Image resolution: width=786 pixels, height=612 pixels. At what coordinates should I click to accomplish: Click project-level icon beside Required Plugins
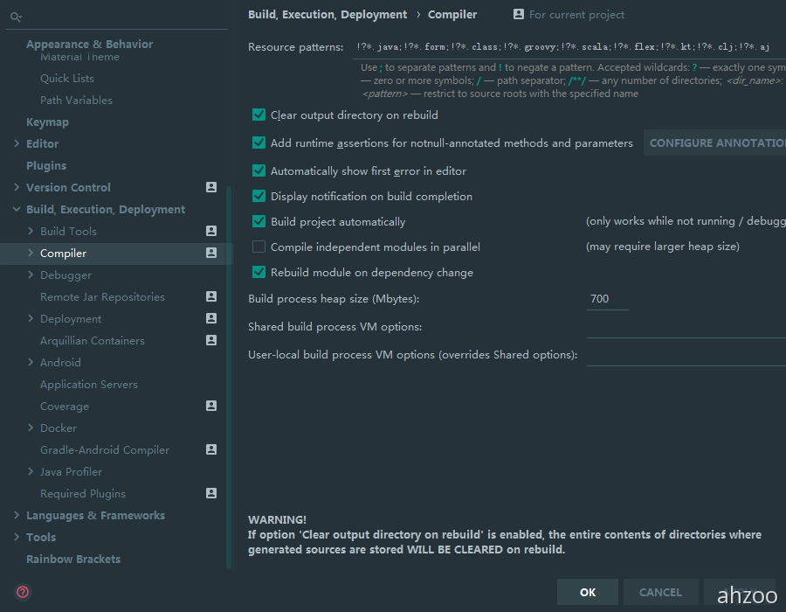[x=210, y=493]
